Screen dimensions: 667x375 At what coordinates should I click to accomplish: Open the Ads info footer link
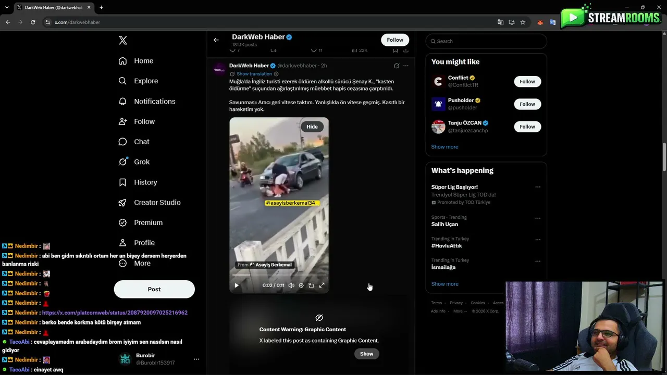point(438,311)
